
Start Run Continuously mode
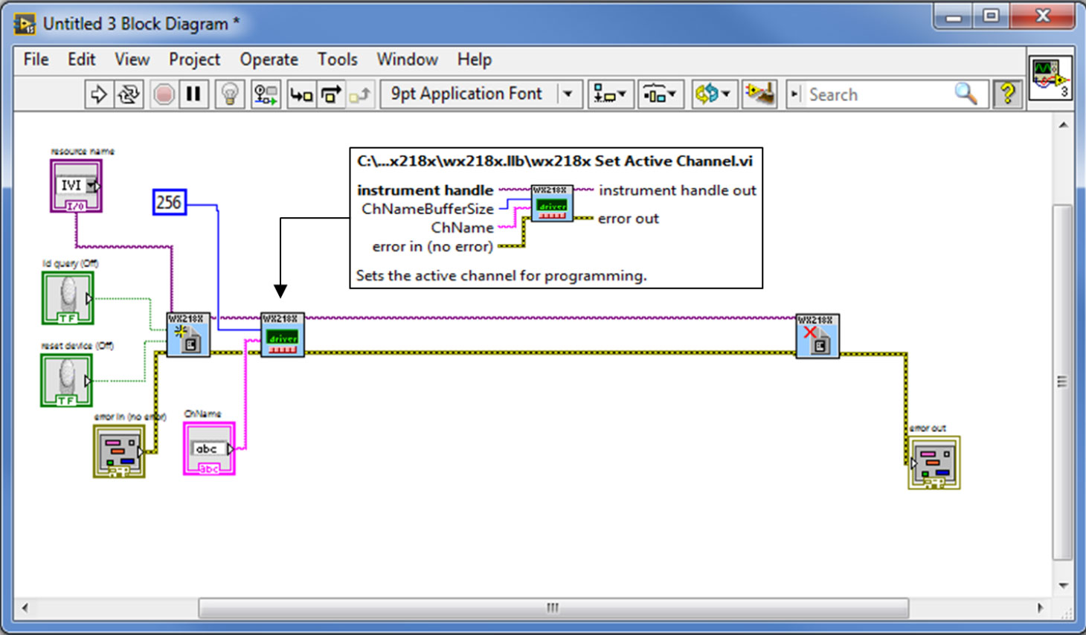tap(129, 94)
